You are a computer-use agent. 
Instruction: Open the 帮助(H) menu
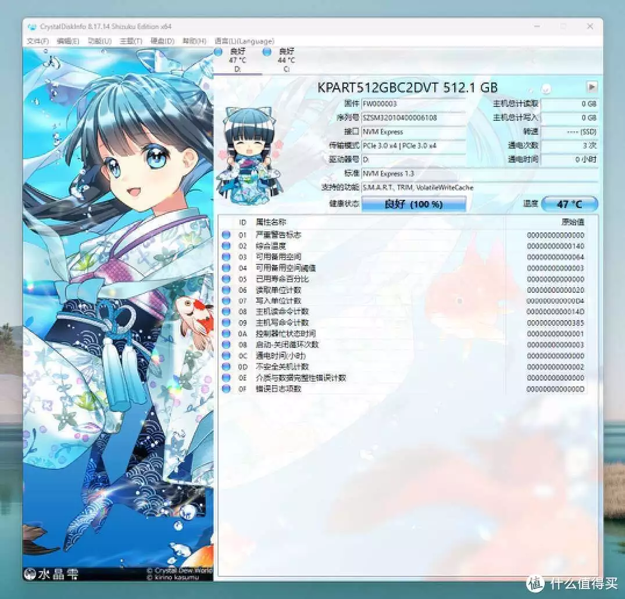[194, 41]
